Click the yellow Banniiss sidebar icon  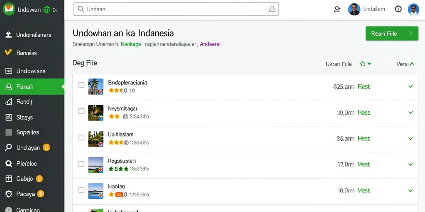8,53
